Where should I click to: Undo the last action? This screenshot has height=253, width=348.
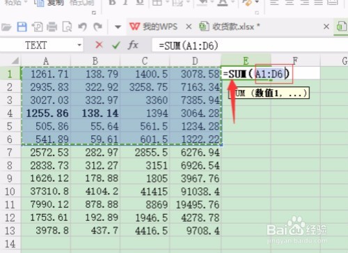(82, 27)
